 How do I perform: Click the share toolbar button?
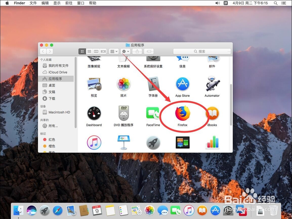pos(137,51)
